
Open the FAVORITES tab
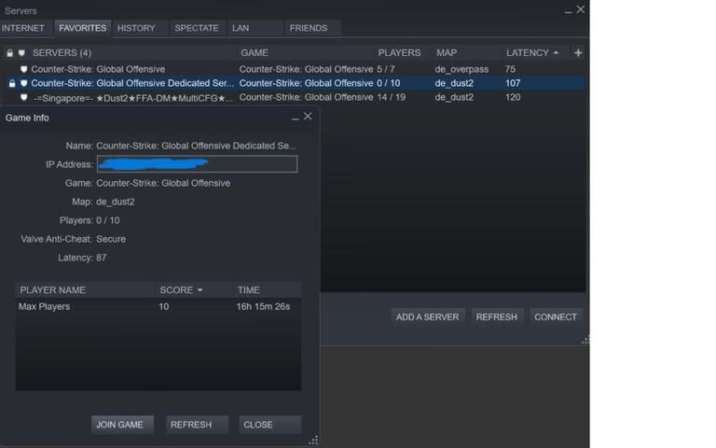click(83, 28)
